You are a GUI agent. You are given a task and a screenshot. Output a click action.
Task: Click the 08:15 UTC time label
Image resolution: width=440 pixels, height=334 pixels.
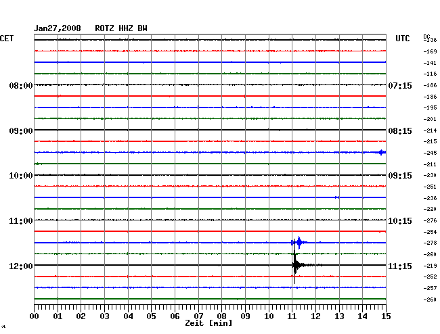point(400,131)
